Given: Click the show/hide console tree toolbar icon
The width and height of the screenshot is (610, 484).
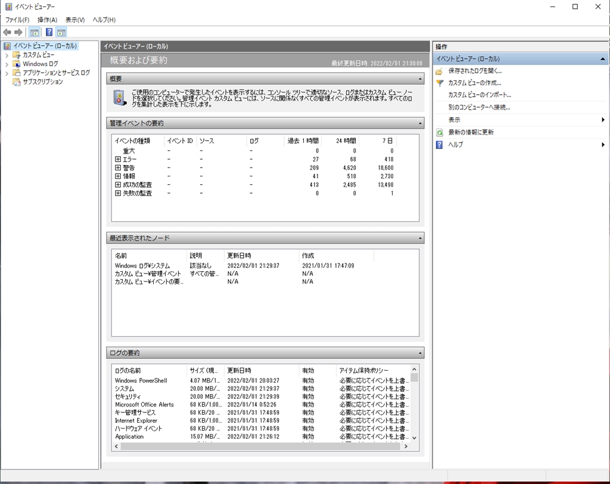Looking at the screenshot, I should [35, 32].
